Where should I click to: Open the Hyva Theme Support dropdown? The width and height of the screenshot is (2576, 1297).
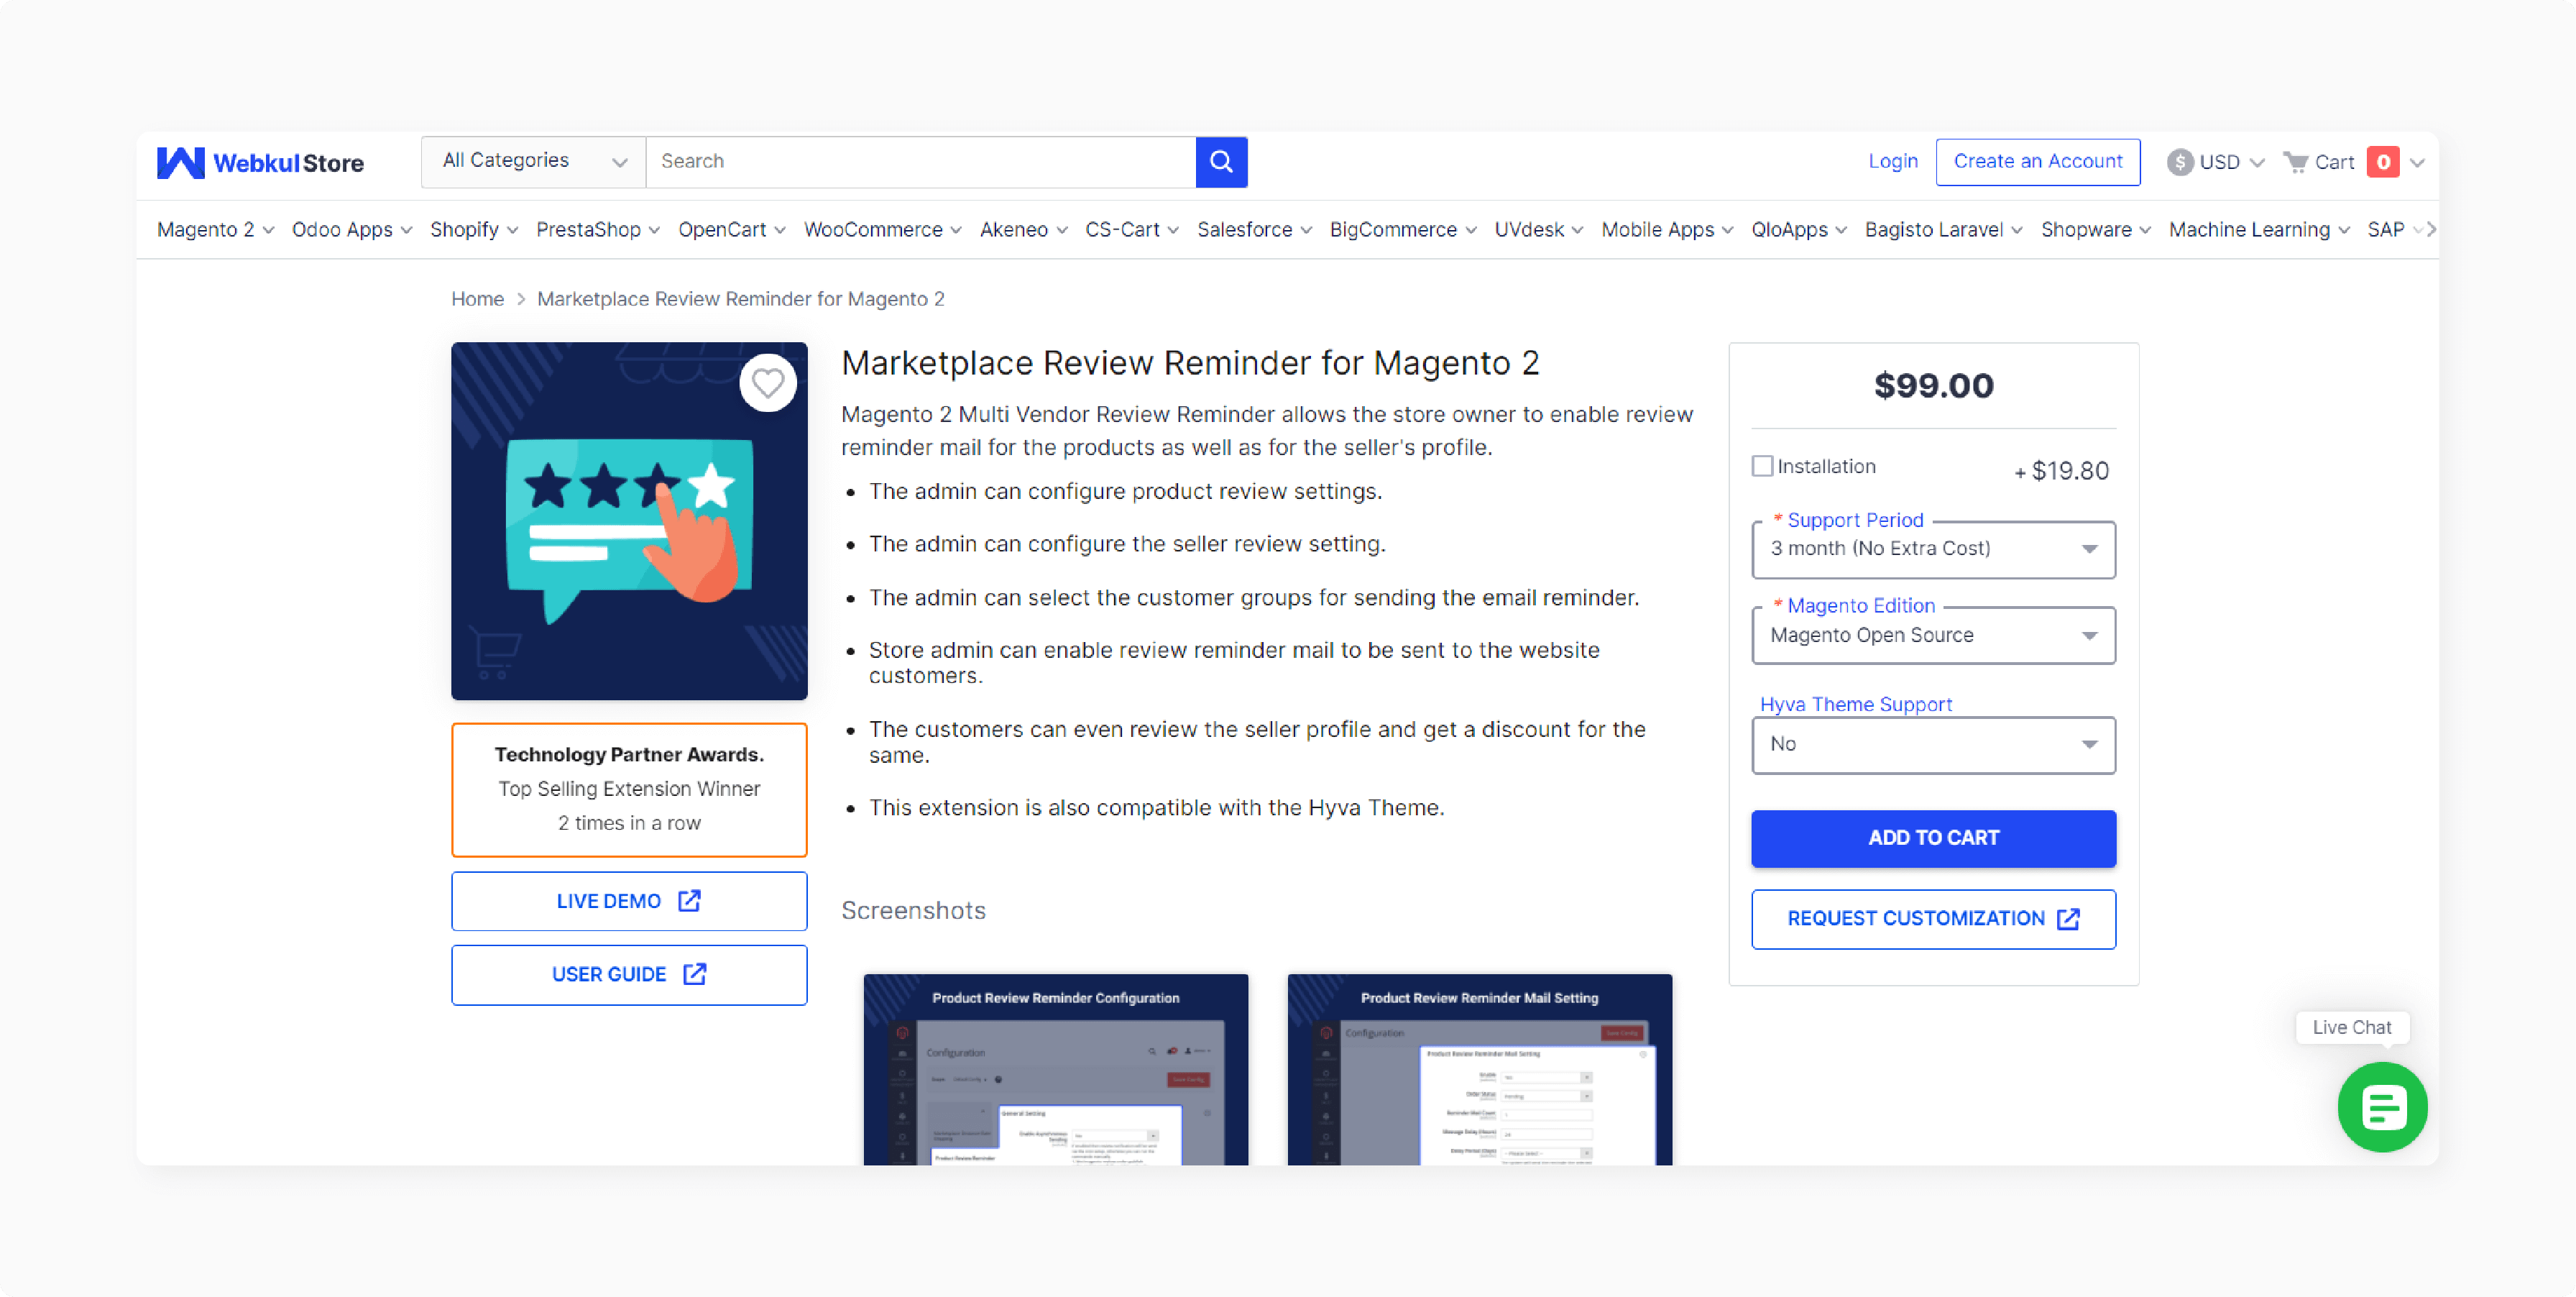(1933, 745)
